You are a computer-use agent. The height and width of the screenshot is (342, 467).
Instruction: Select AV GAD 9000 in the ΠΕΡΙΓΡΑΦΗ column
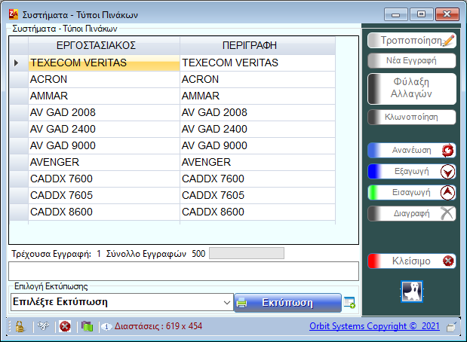coord(257,145)
